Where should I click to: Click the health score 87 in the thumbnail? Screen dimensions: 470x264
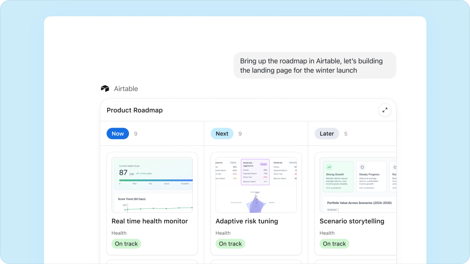click(123, 172)
